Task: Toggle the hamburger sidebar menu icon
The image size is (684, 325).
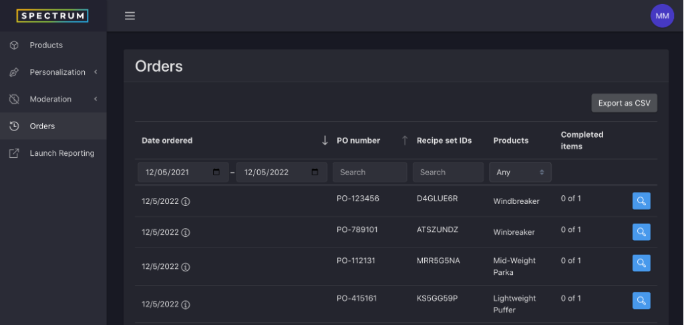Action: [130, 16]
